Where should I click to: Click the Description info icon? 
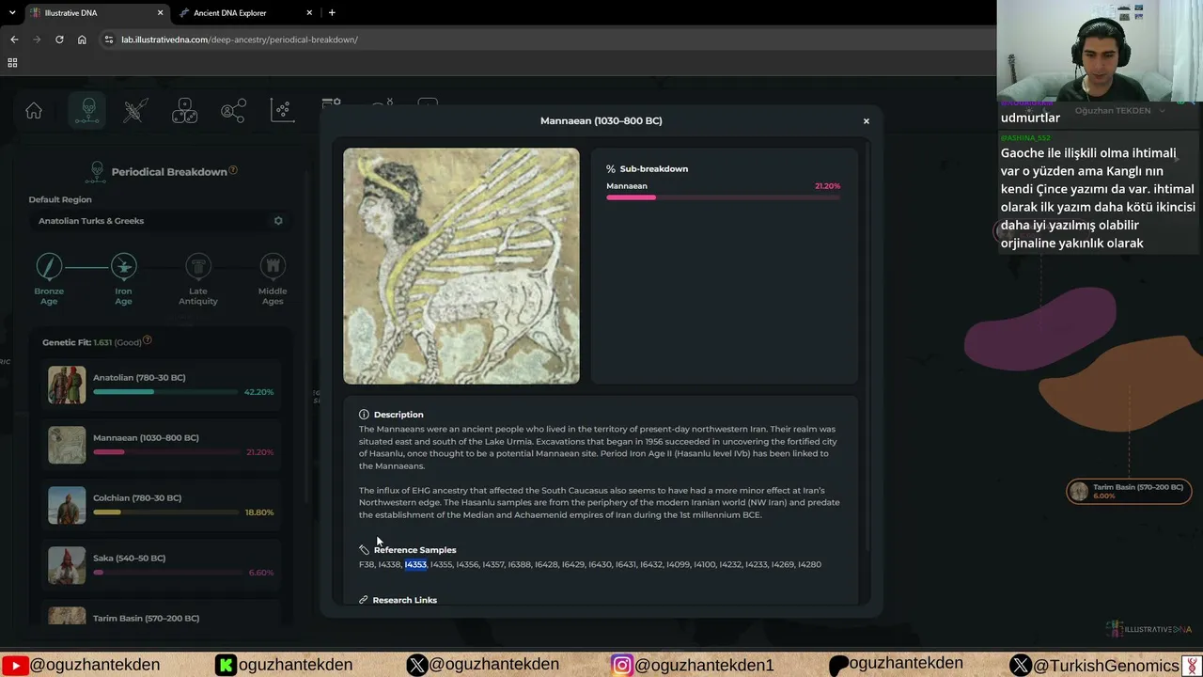(364, 415)
